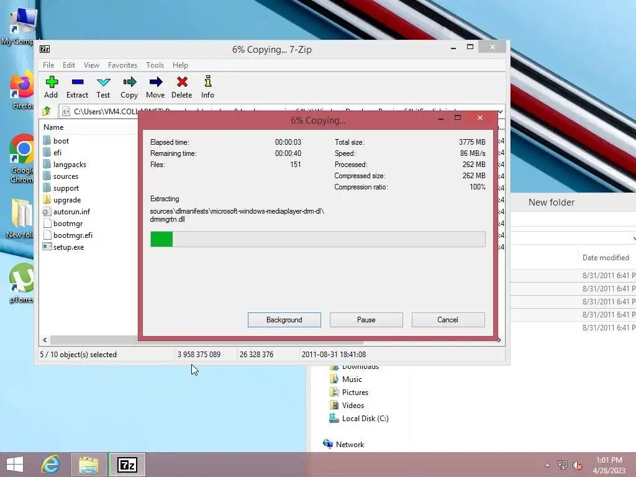Click the '2011-08-31 18:41:08' status bar entry
The height and width of the screenshot is (477, 636).
coord(334,354)
